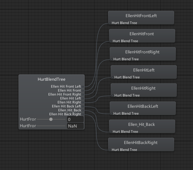The image size is (193, 170).
Task: Click input port on EllenHitRight node
Action: pyautogui.click(x=112, y=96)
